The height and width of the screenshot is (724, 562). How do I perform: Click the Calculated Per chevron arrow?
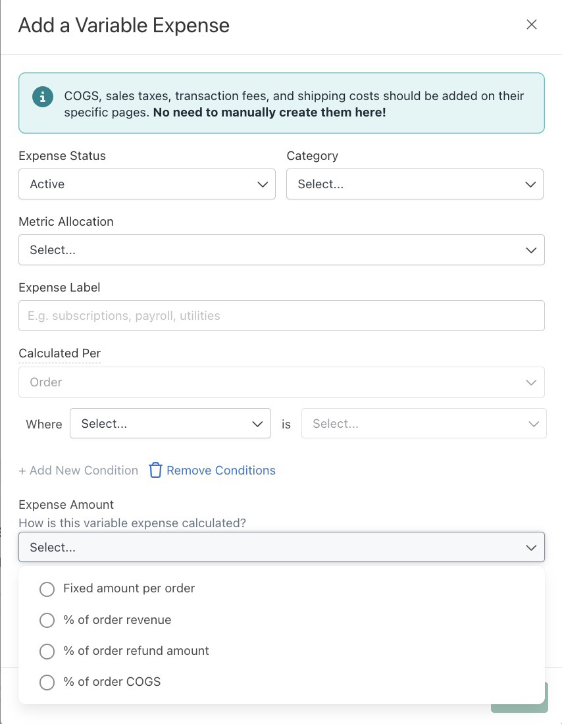pyautogui.click(x=531, y=382)
